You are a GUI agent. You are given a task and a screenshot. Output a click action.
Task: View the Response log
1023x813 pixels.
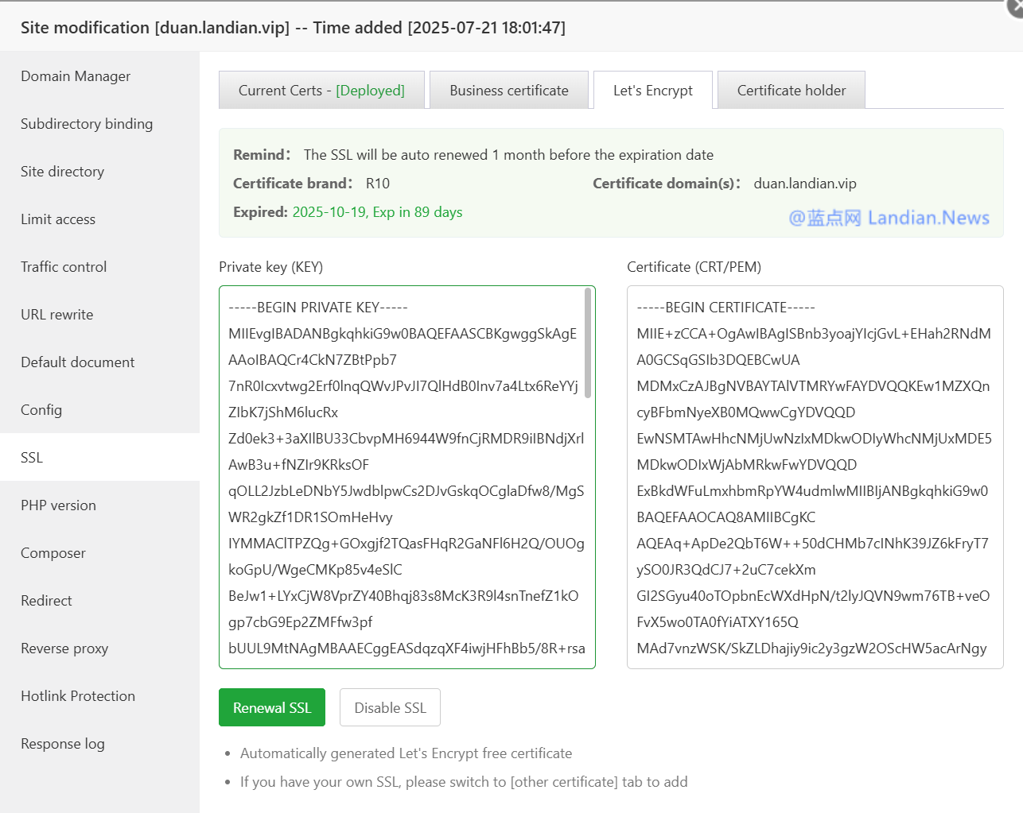point(63,744)
